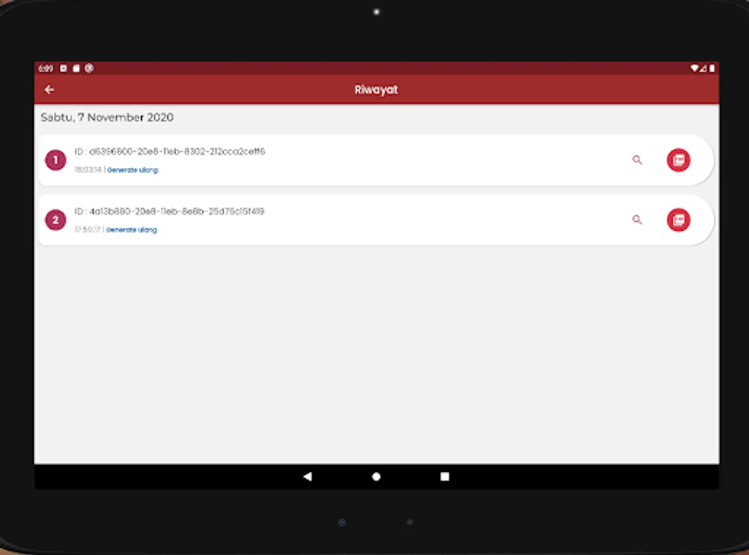This screenshot has width=749, height=555.
Task: Tap the Wi-Fi status icon
Action: 695,68
